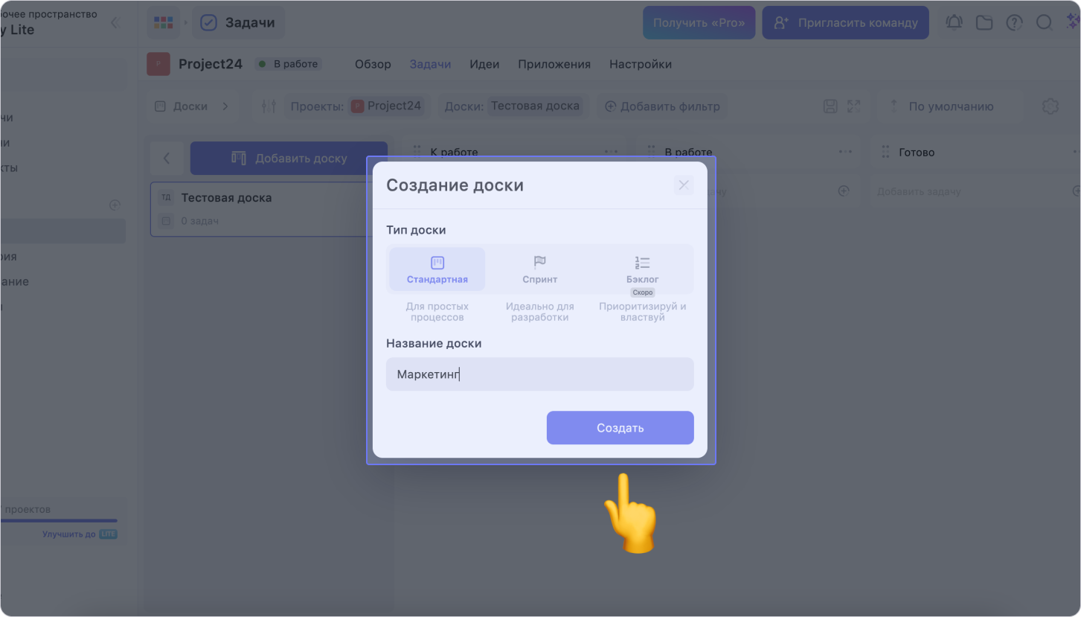1081x617 pixels.
Task: Expand the Доски view chevron
Action: 225,106
